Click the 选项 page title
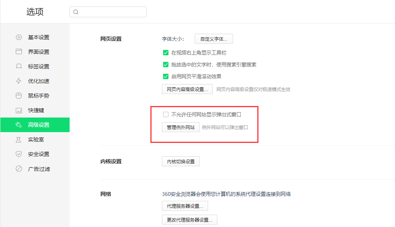The image size is (395, 227). click(x=35, y=12)
